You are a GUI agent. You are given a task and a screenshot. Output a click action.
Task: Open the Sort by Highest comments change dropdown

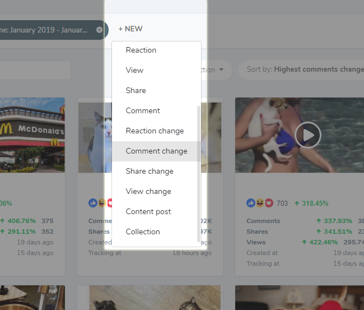point(301,70)
